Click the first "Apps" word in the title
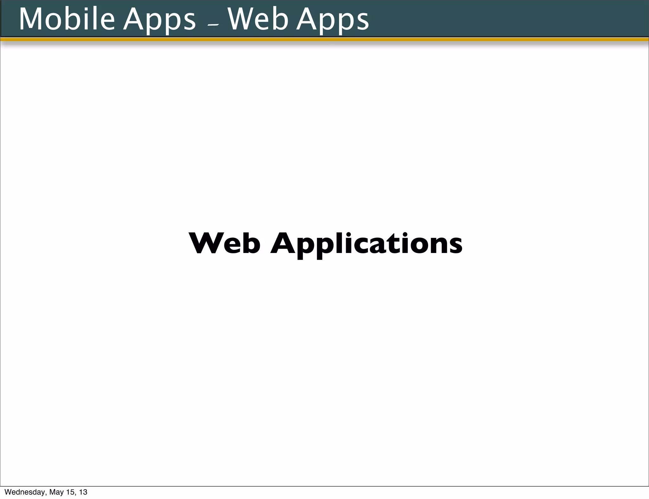The image size is (649, 499). pyautogui.click(x=159, y=20)
